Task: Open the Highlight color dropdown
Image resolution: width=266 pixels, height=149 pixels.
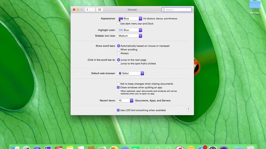Action: [x=130, y=30]
